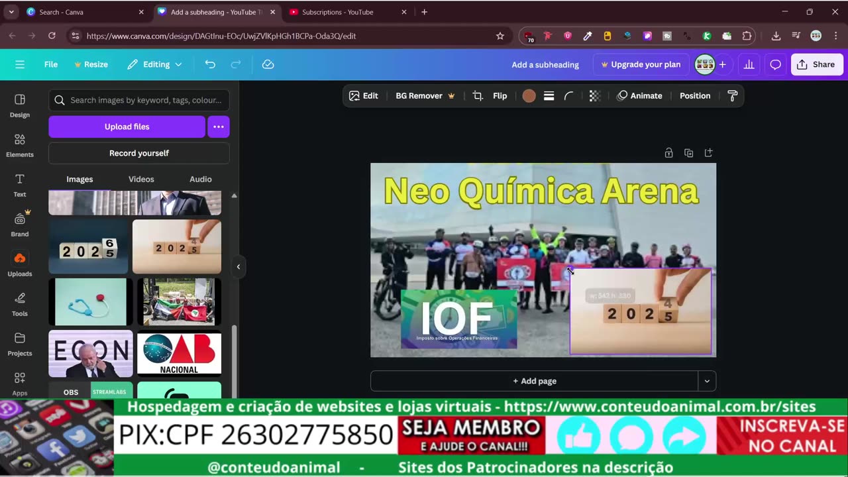
Task: Switch to Videos tab
Action: point(141,179)
